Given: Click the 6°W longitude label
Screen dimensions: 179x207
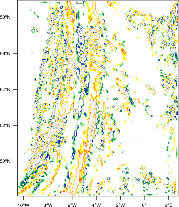Looking at the screenshot, I should [72, 205].
